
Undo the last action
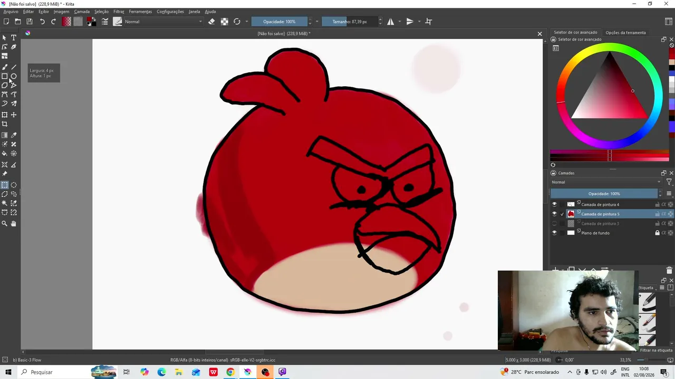42,22
